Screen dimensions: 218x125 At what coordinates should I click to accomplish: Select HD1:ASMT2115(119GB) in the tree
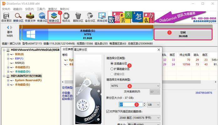click(26, 76)
